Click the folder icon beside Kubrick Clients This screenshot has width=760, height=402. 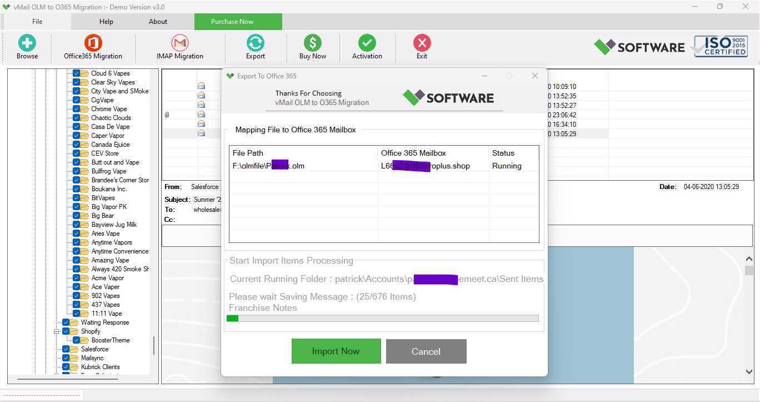74,367
